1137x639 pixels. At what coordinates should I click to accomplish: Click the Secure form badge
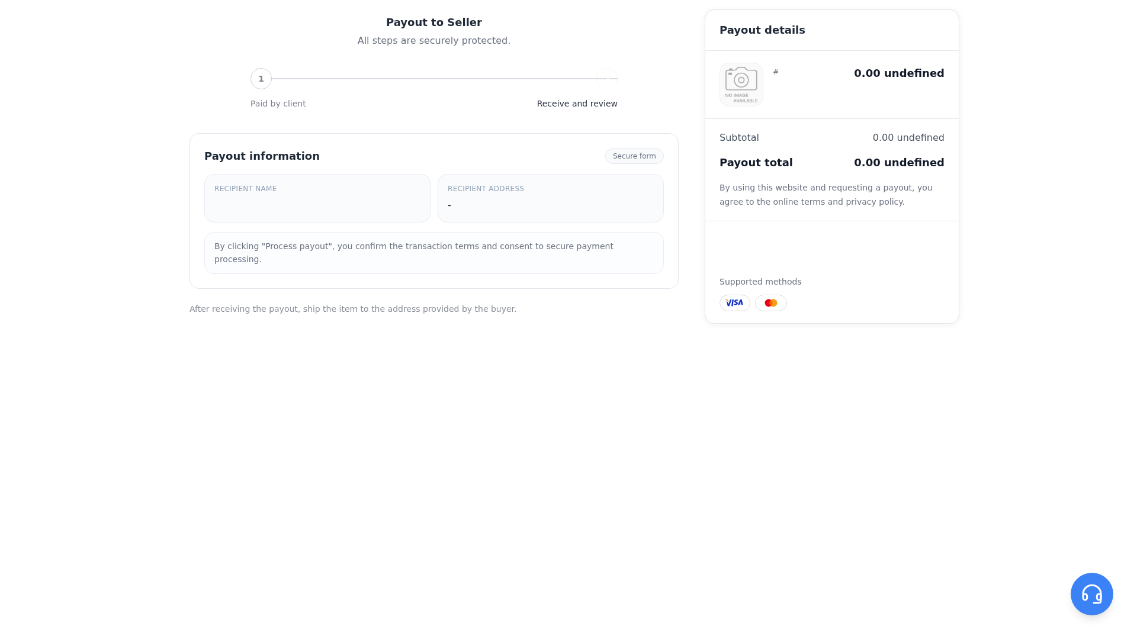click(634, 156)
